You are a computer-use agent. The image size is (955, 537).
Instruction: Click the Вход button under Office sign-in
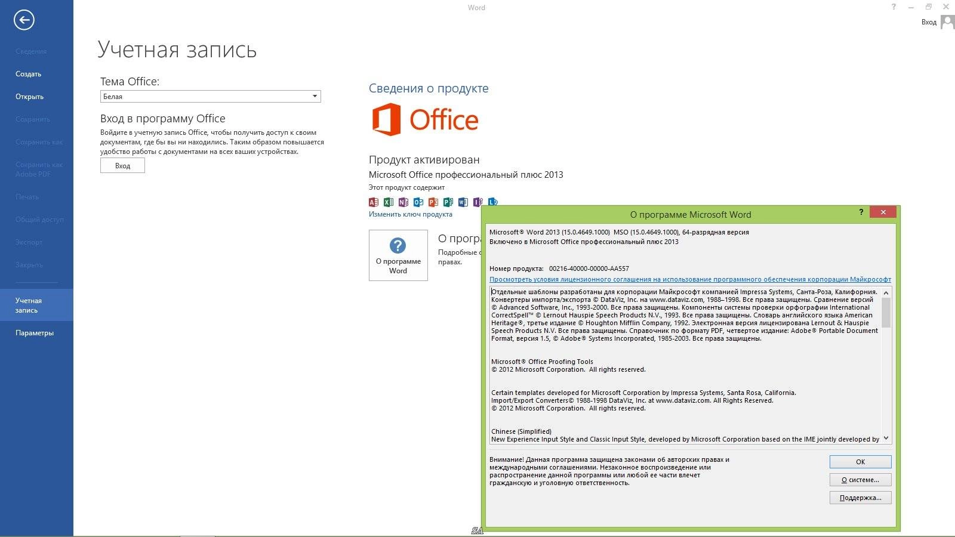pyautogui.click(x=122, y=166)
